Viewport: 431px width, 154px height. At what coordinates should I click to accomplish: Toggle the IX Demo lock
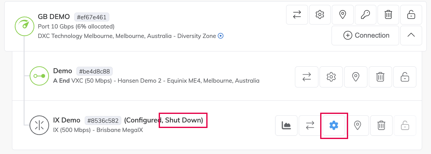[x=405, y=125]
